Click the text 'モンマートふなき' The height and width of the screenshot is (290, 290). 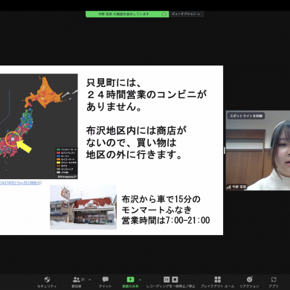pos(157,210)
